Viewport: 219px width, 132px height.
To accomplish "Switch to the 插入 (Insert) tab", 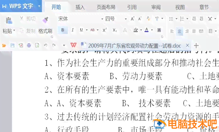I will tap(80, 7).
